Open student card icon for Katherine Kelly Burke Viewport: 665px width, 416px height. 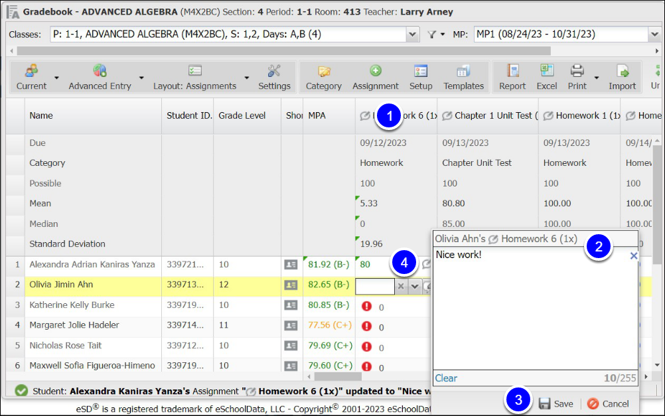click(x=291, y=305)
